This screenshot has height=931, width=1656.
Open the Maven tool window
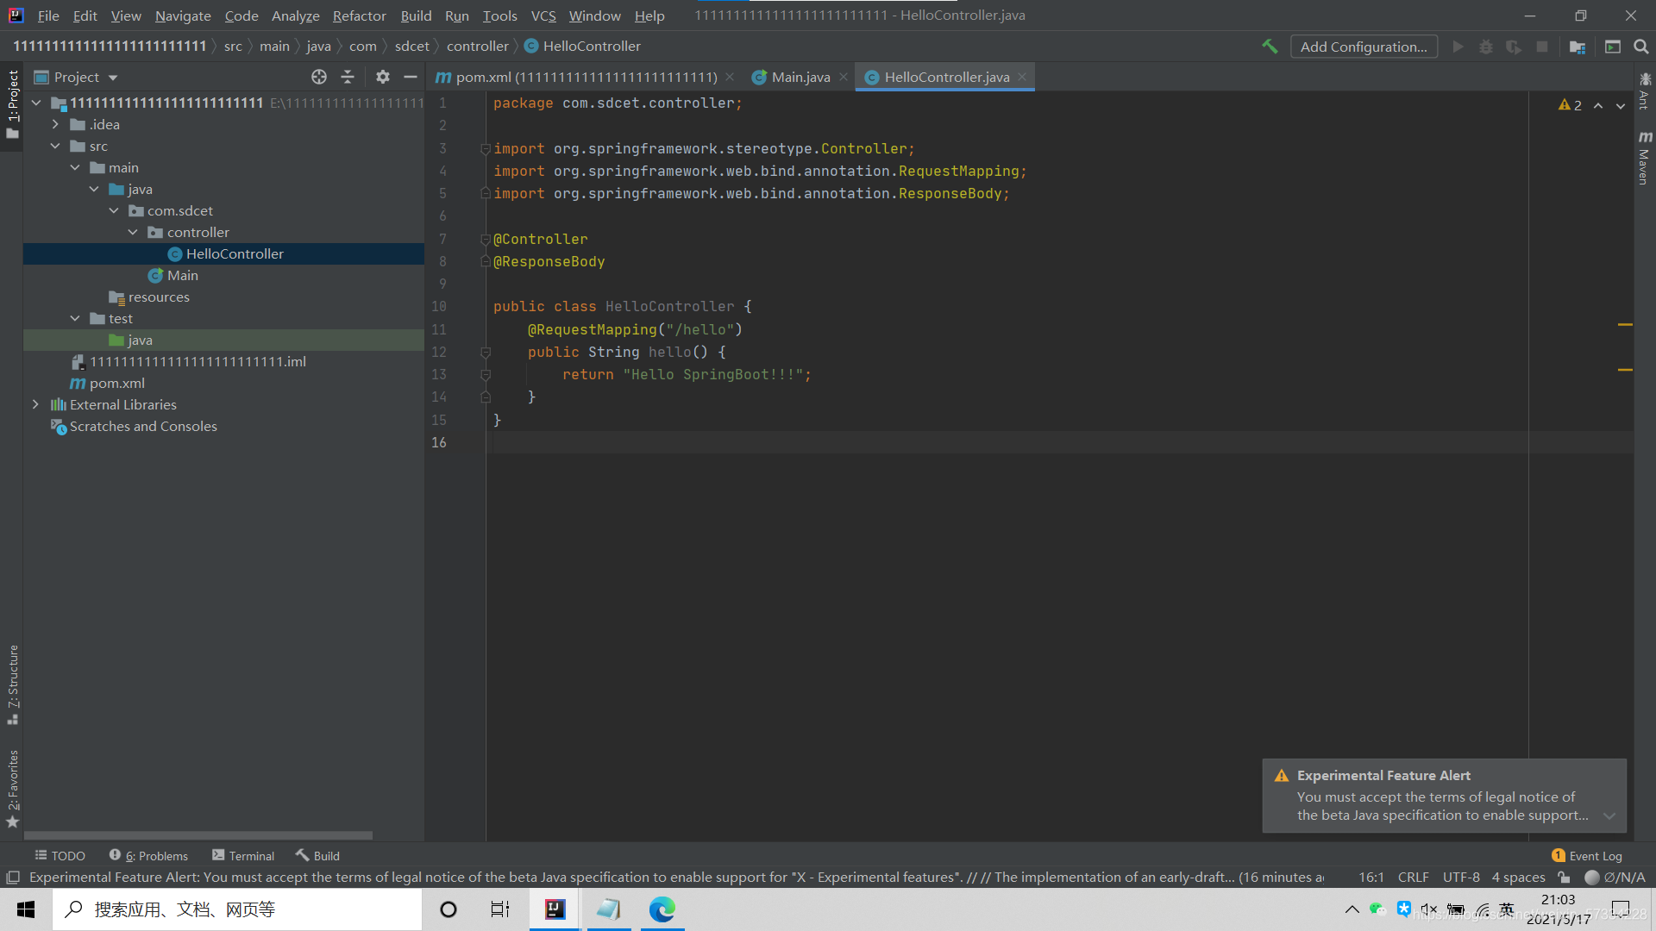coord(1645,158)
